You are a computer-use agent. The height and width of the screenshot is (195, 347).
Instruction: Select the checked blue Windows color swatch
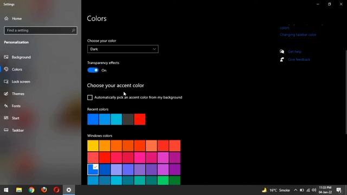93,170
